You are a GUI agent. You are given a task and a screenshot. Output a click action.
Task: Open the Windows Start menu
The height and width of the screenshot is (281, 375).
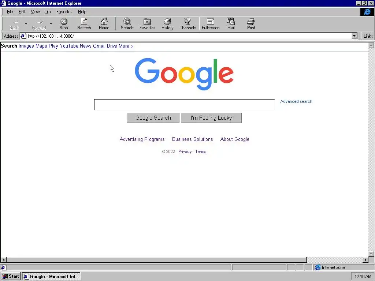click(x=11, y=277)
